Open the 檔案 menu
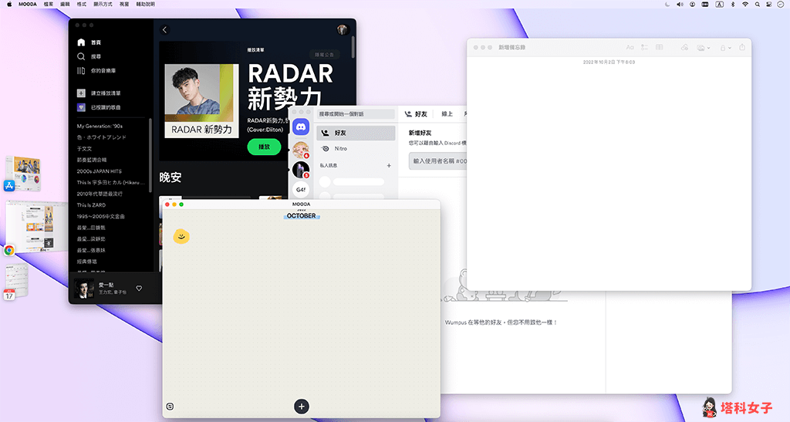790x422 pixels. (x=49, y=4)
